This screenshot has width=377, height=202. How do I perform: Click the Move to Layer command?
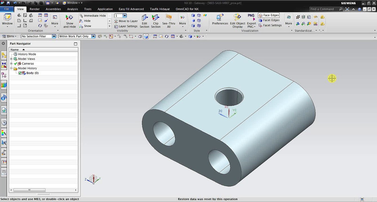pos(126,21)
